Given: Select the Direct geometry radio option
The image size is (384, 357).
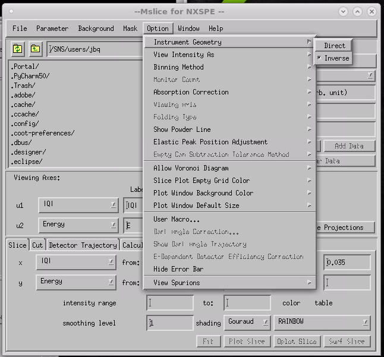Looking at the screenshot, I should pyautogui.click(x=333, y=46).
